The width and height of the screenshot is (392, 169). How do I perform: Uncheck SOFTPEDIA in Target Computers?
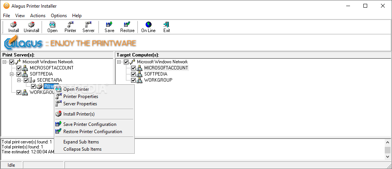(x=134, y=74)
